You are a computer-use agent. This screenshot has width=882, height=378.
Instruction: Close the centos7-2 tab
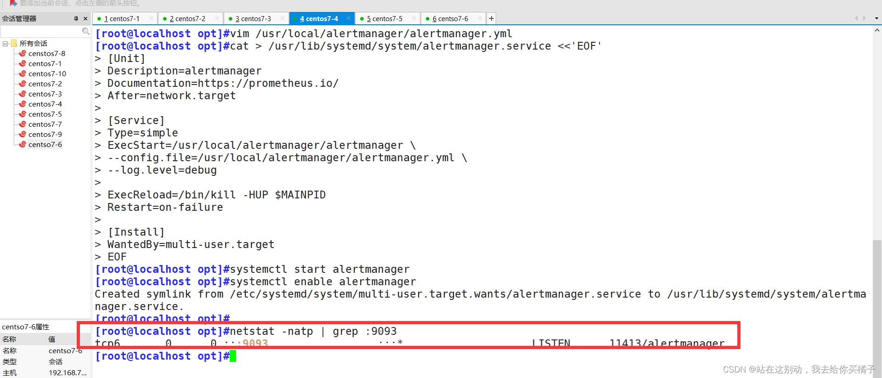217,18
